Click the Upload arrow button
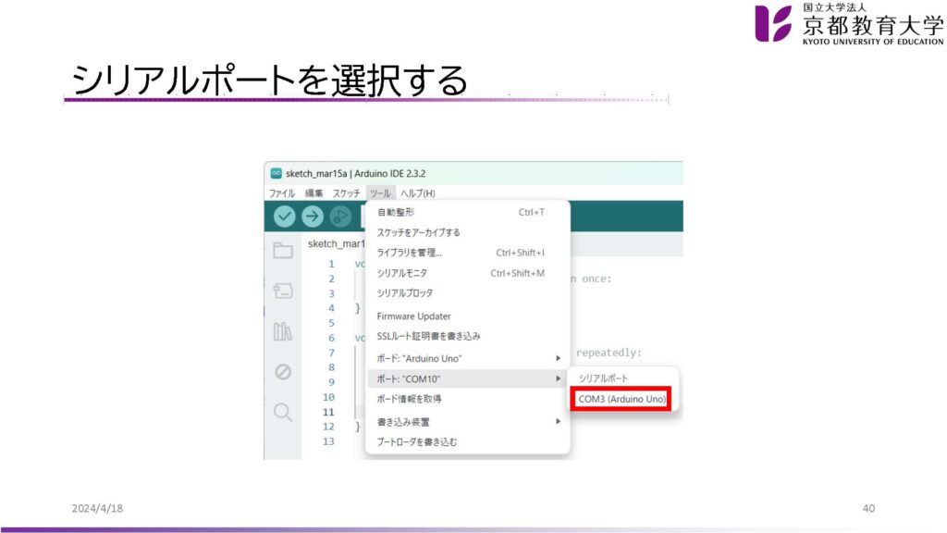 [314, 217]
